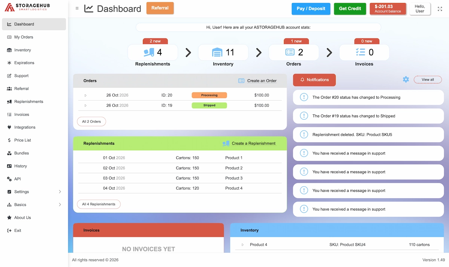Click the Create a Replenishment forklift icon
Screen dimensions: 449x267
coord(226,143)
